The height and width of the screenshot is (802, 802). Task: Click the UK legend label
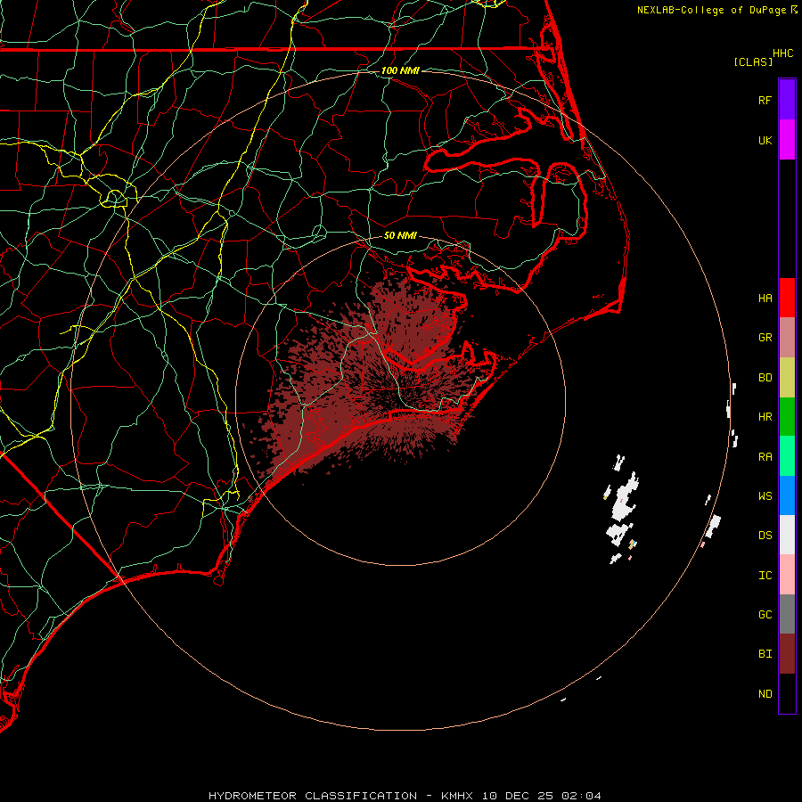coord(765,140)
